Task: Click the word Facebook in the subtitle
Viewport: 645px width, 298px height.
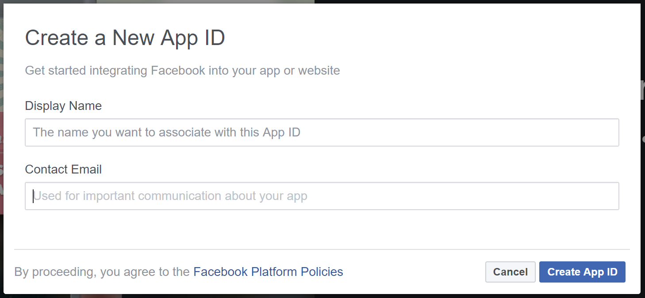Action: [x=178, y=71]
